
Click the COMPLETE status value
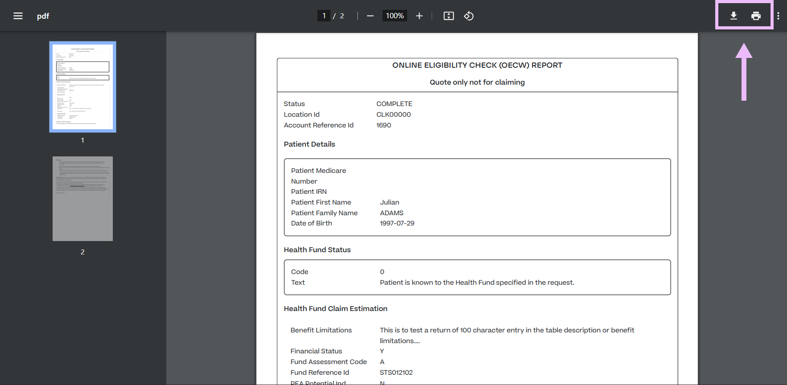[394, 104]
